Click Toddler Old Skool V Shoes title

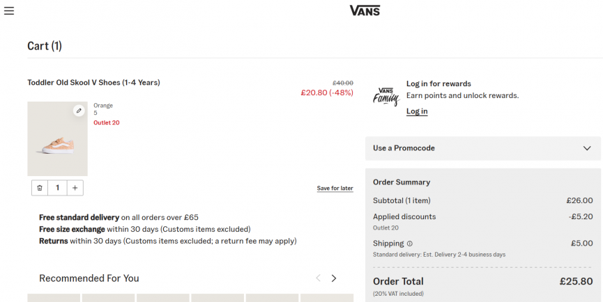click(93, 83)
